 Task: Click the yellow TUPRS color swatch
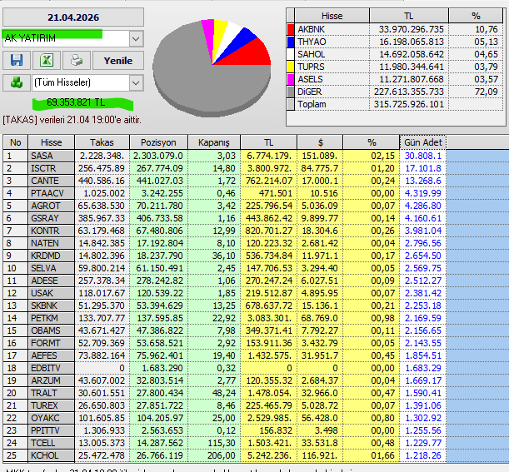point(291,67)
